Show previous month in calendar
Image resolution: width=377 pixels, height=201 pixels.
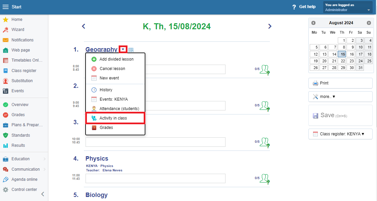(x=313, y=23)
